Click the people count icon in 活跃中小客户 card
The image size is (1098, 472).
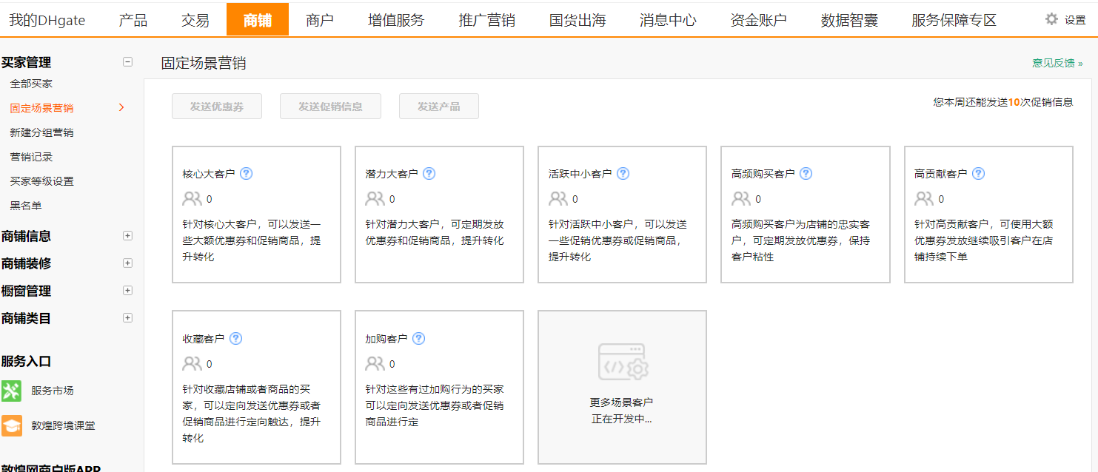click(x=558, y=199)
